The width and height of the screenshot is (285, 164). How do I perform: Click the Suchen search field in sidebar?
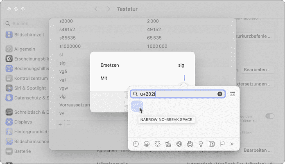[x=26, y=23]
